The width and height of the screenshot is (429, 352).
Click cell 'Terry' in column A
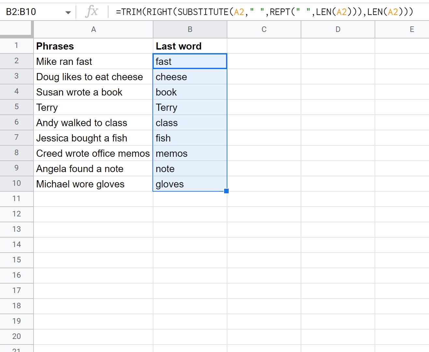point(93,107)
